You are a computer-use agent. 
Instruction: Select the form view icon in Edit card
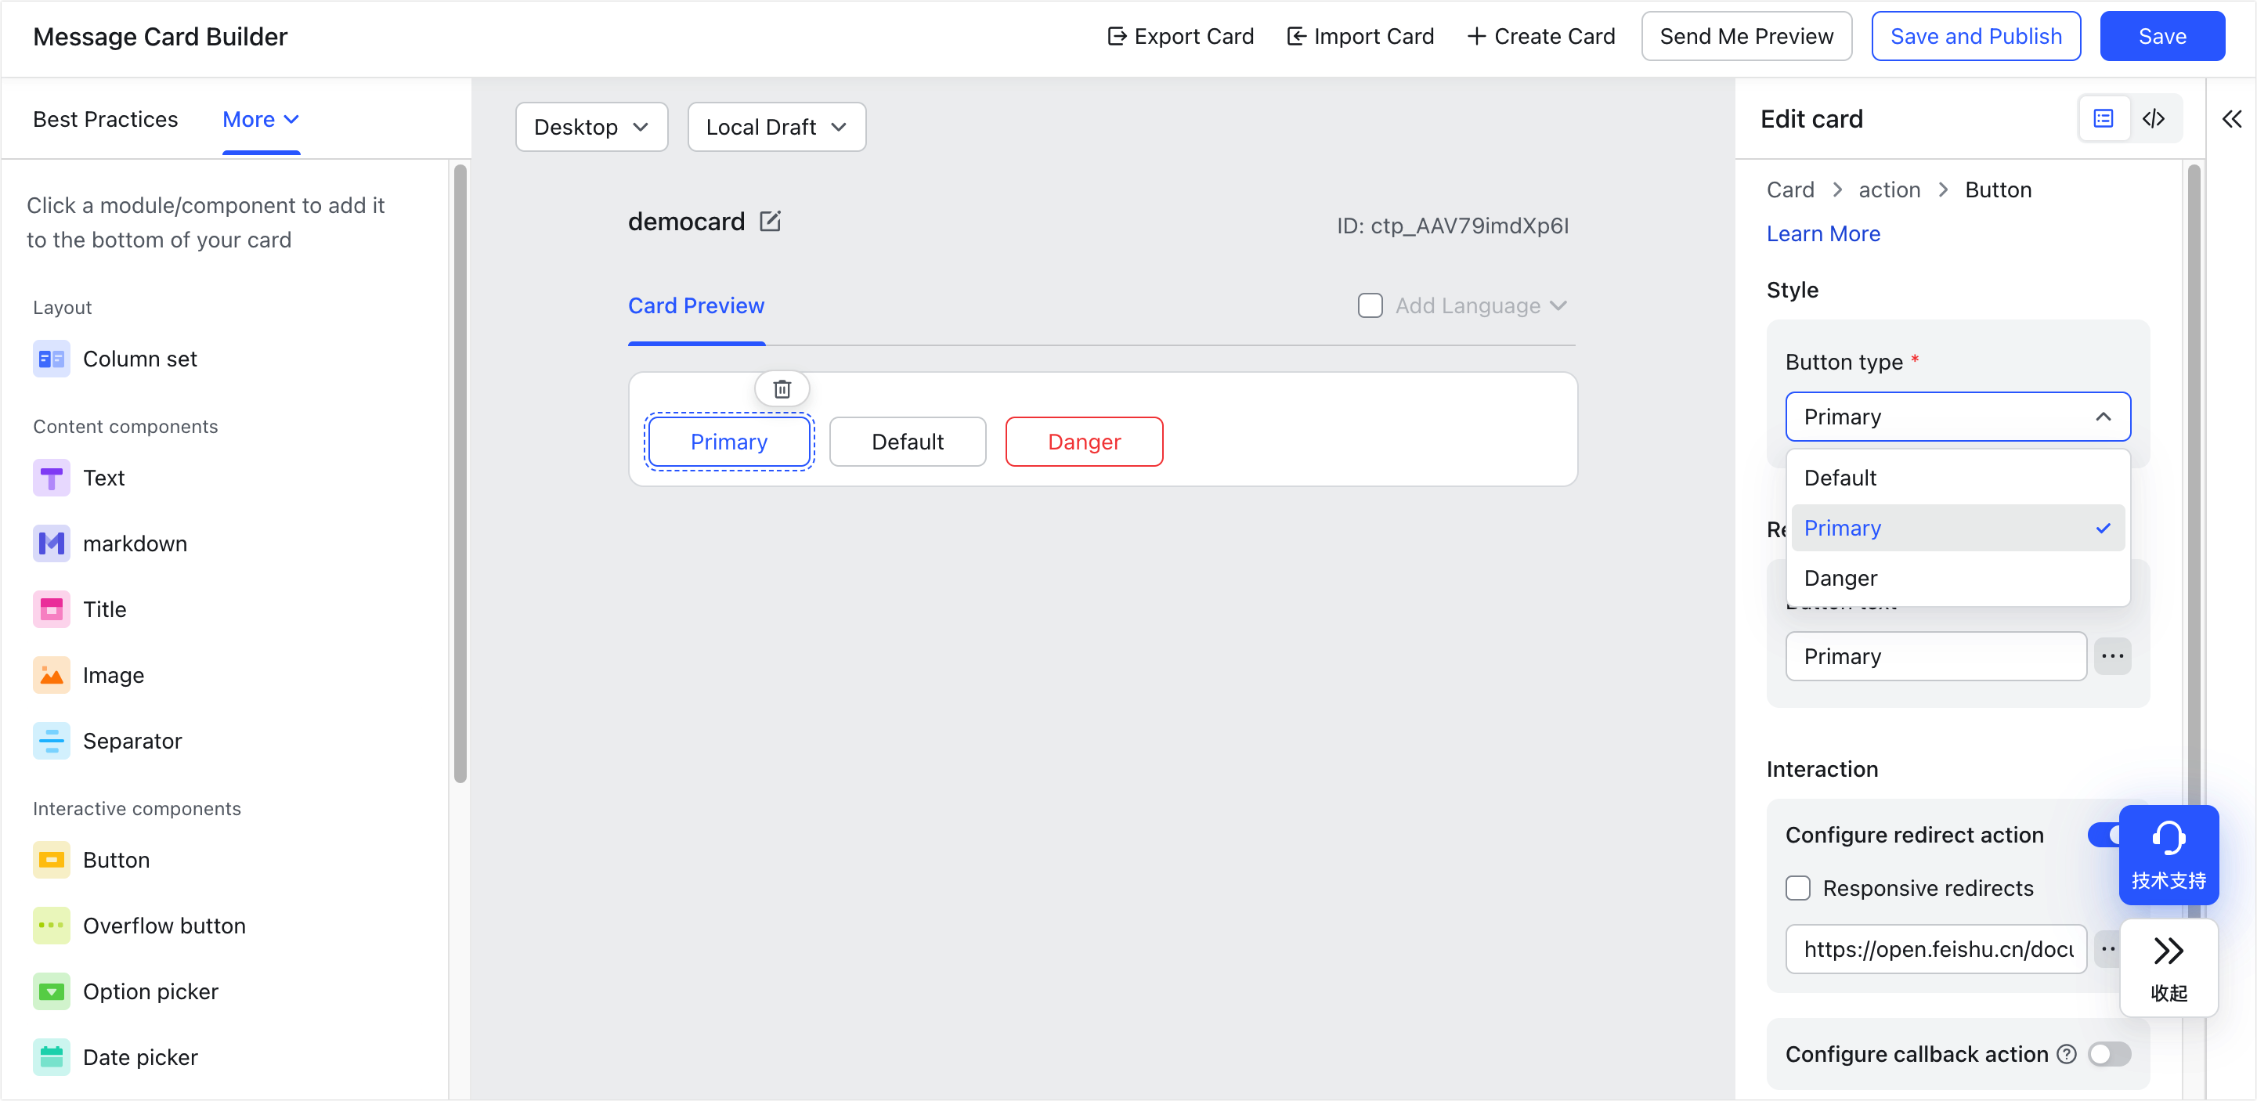[2103, 118]
